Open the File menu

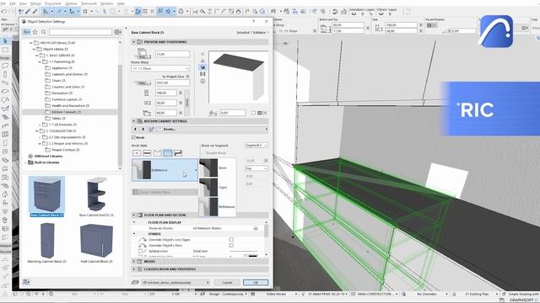3,3
